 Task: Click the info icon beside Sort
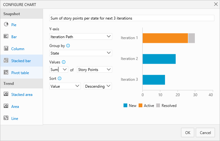point(60,79)
